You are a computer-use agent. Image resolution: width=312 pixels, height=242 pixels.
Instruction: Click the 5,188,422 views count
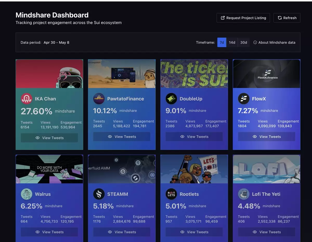tap(121, 126)
